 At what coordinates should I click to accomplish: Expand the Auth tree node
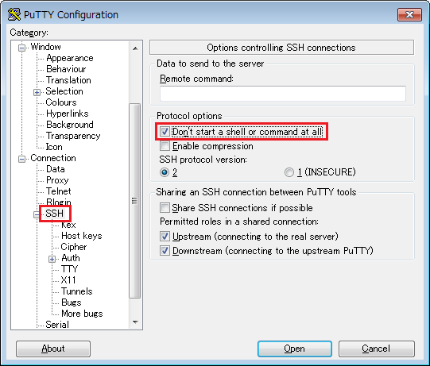click(52, 259)
